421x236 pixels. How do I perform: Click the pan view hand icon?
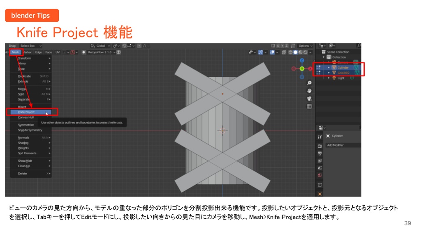click(x=309, y=91)
